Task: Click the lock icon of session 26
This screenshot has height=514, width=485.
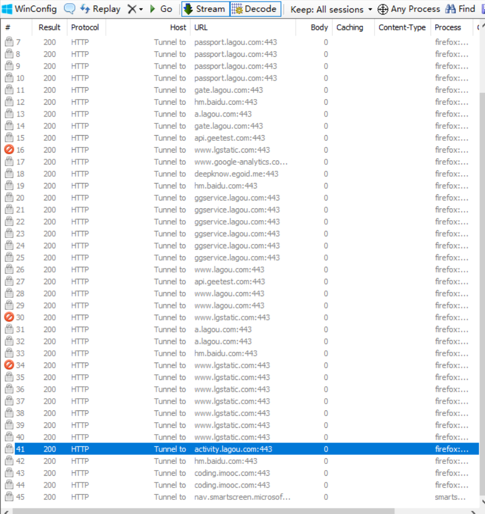Action: pos(9,269)
